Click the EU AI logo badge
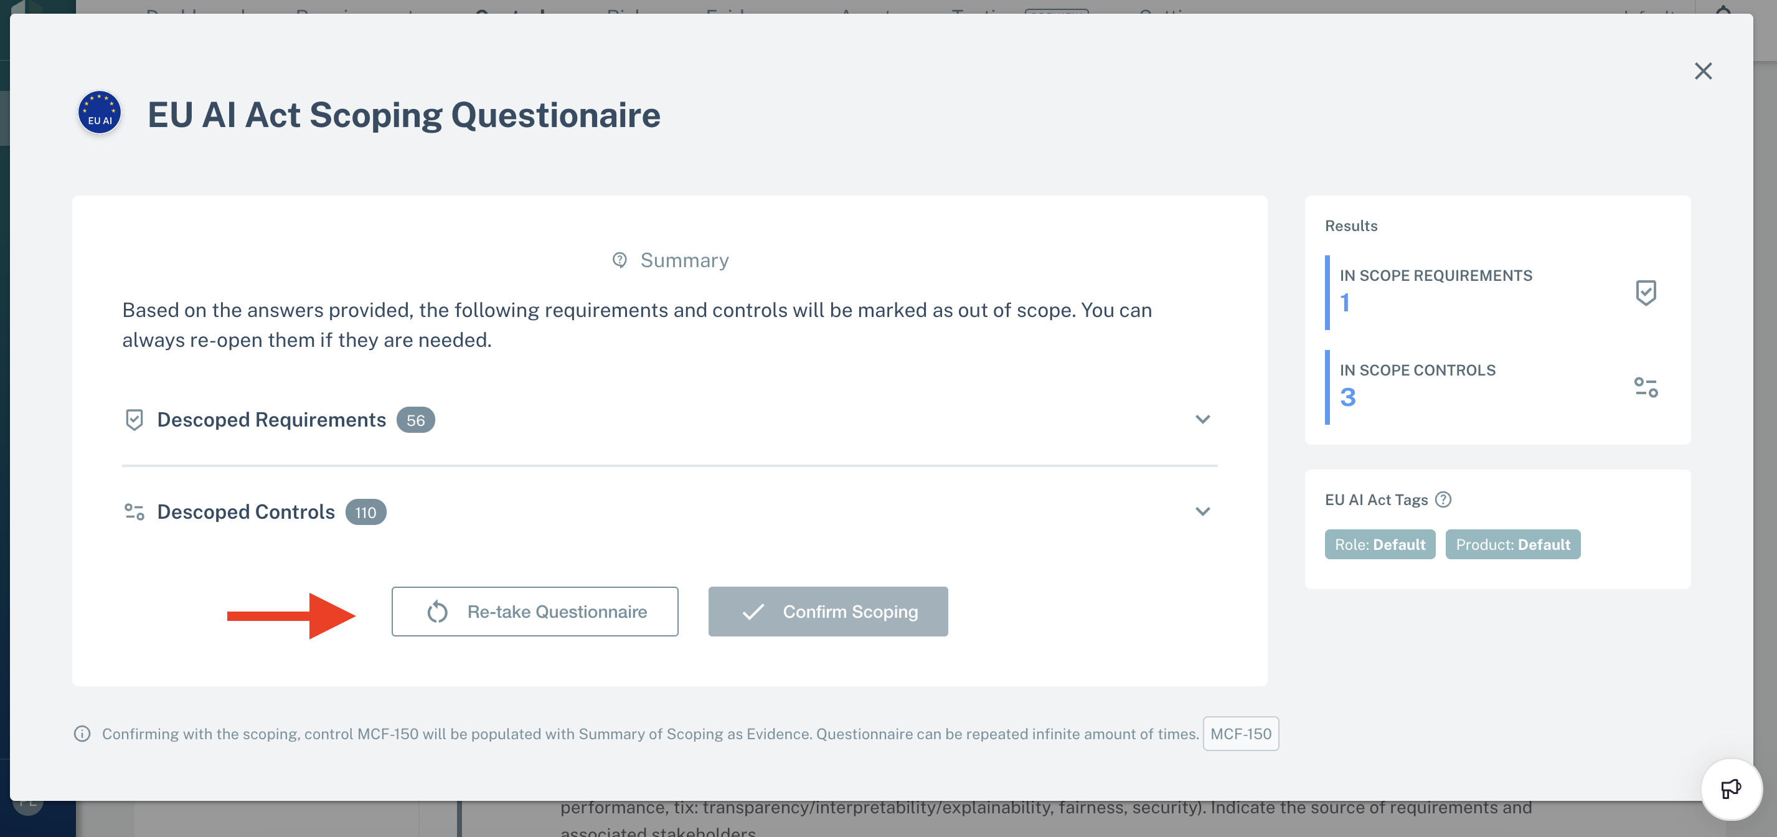 tap(100, 113)
